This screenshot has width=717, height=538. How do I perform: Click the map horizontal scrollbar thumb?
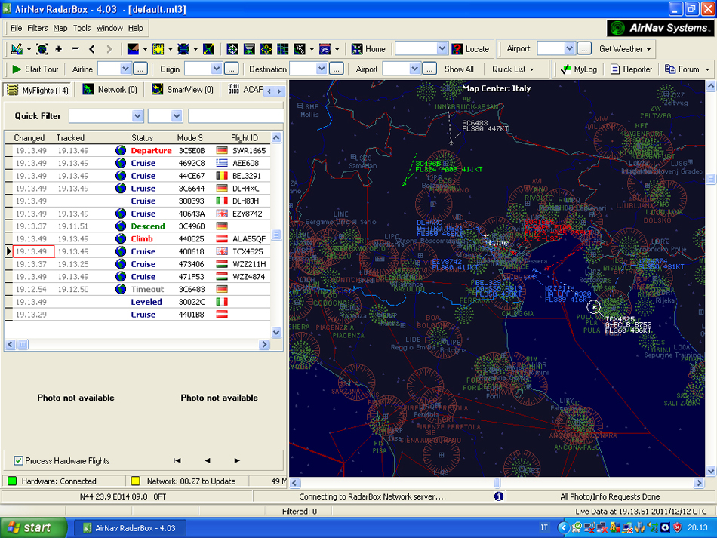point(497,483)
